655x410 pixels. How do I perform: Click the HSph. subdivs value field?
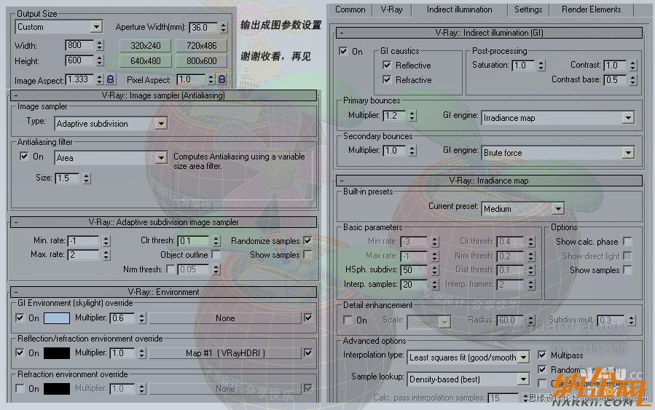tap(415, 270)
